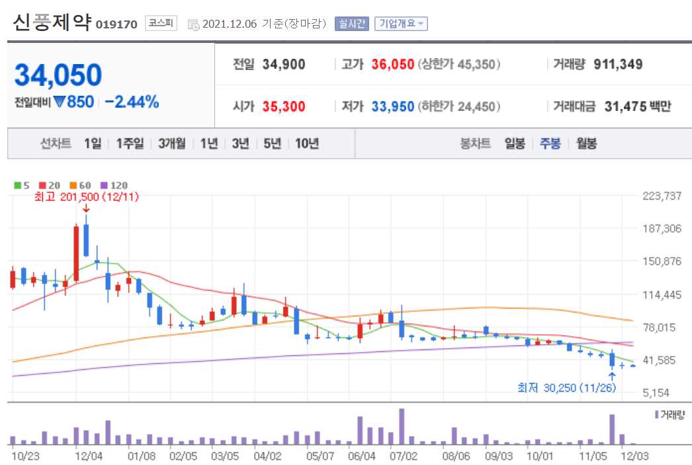Viewport: 692px width, 465px height.
Task: Click the 최고 201,500 (12/11) annotation
Action: [87, 197]
